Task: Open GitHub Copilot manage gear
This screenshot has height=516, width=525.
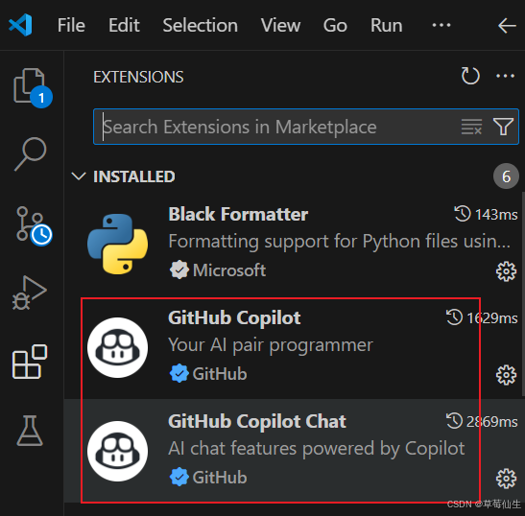Action: click(506, 375)
